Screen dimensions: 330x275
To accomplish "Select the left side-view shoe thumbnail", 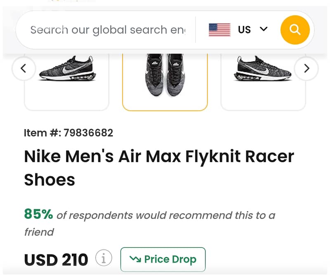I will pos(67,78).
